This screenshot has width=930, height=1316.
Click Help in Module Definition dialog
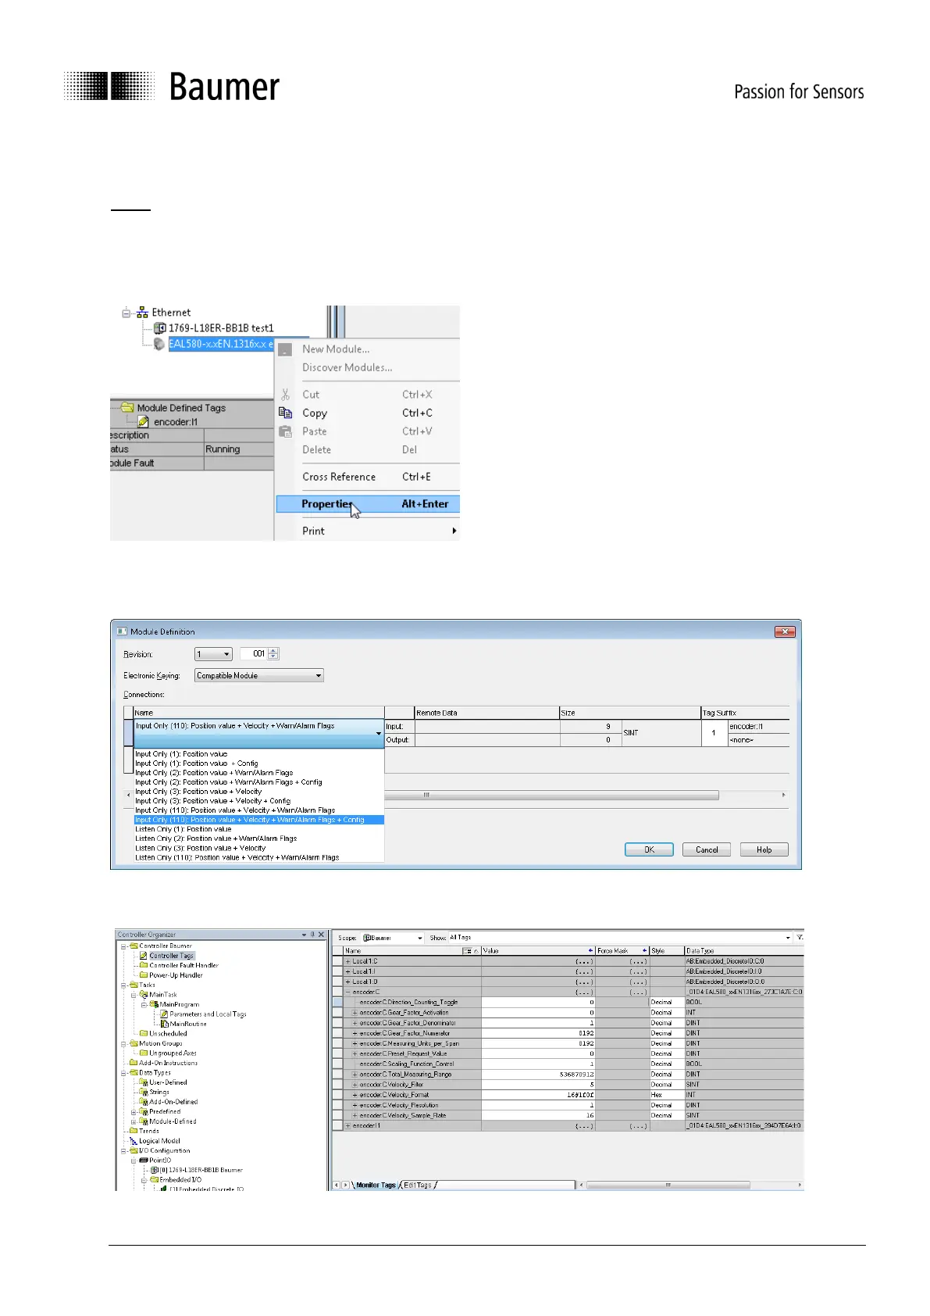pos(764,849)
